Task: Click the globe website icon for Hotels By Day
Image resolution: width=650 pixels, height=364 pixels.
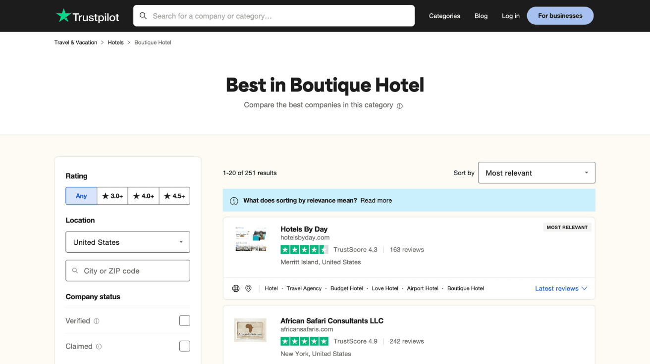Action: [236, 288]
